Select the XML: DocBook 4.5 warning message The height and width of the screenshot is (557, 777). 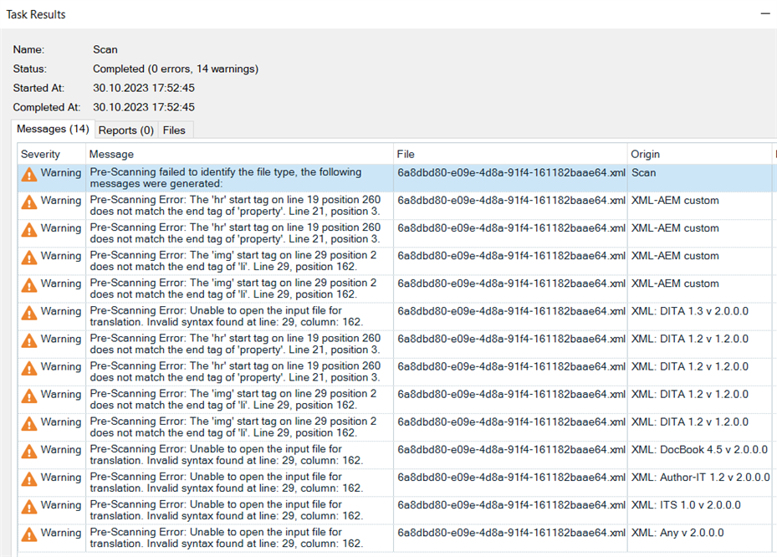tap(227, 455)
